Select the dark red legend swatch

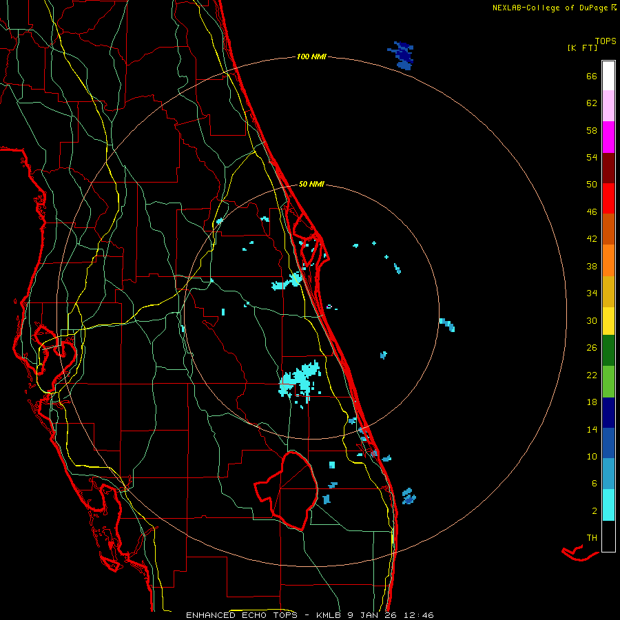click(x=608, y=168)
